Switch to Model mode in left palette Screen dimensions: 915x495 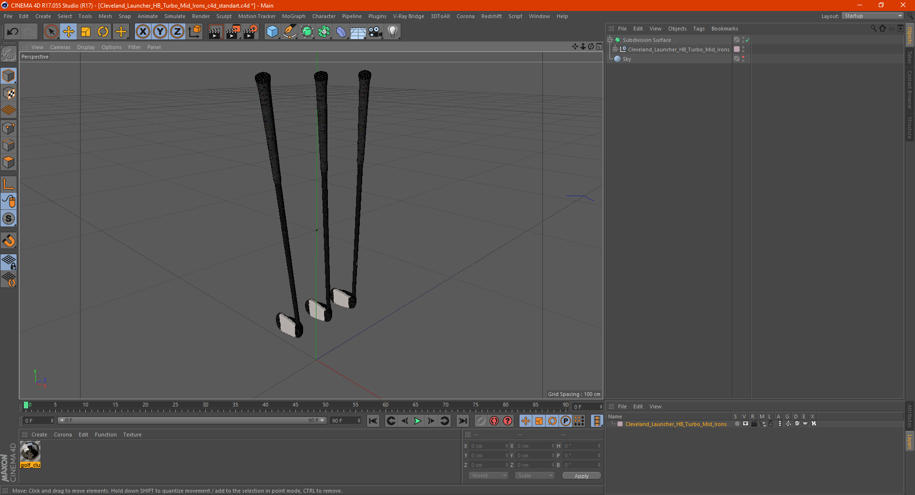pyautogui.click(x=9, y=76)
